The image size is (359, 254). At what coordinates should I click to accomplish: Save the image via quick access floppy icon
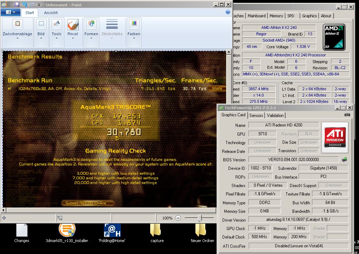(17, 5)
